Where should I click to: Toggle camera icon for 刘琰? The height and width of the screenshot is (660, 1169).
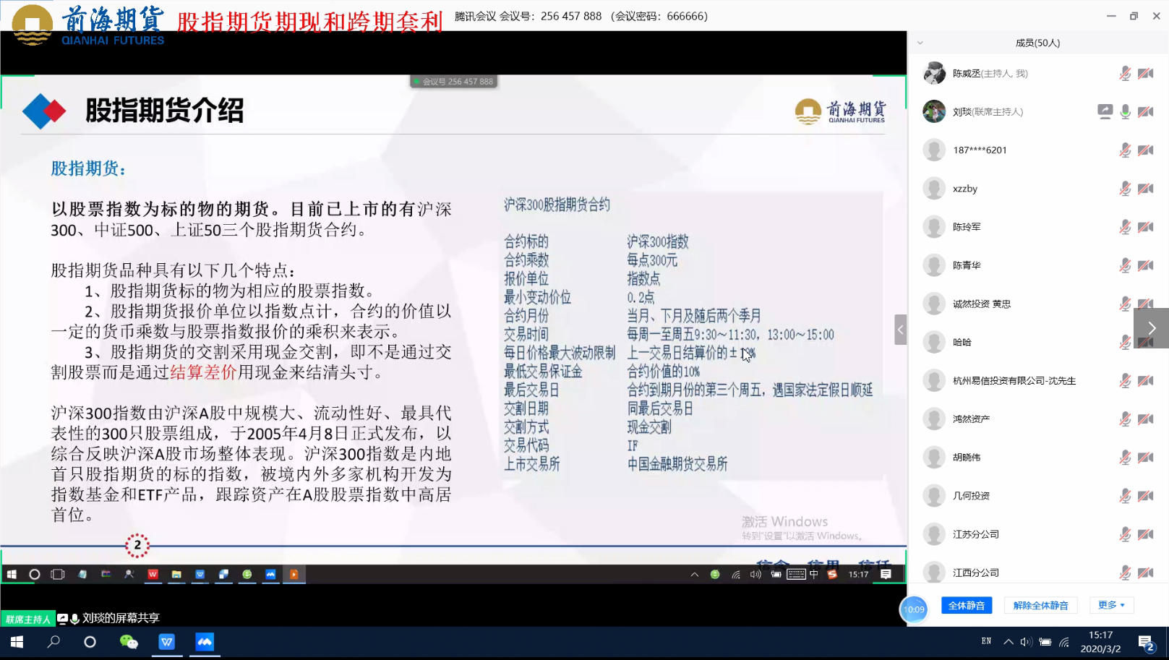[x=1146, y=112]
